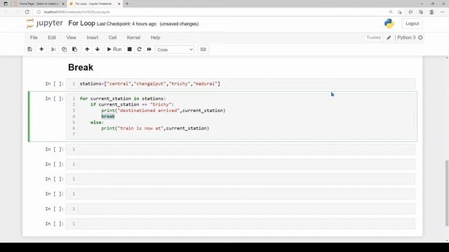Click the Python 3 kernel status circle

point(420,37)
